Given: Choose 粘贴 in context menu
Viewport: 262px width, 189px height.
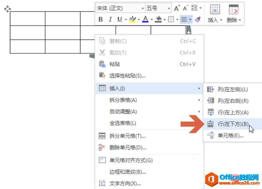Looking at the screenshot, I should click(150, 64).
